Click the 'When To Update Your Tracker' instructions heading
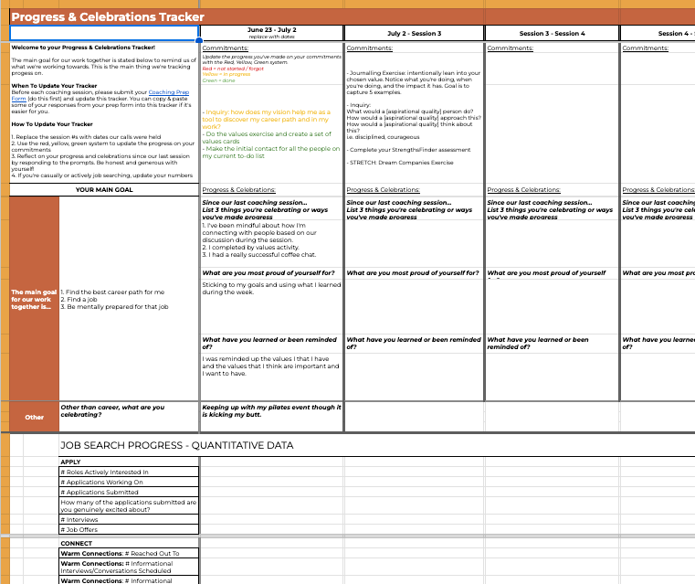 (54, 86)
